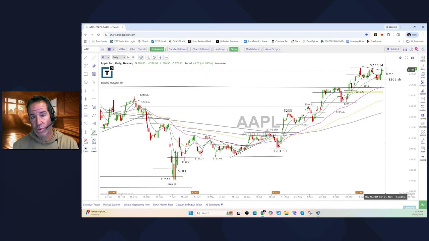Toggle the Chart Patterns button

pyautogui.click(x=200, y=49)
